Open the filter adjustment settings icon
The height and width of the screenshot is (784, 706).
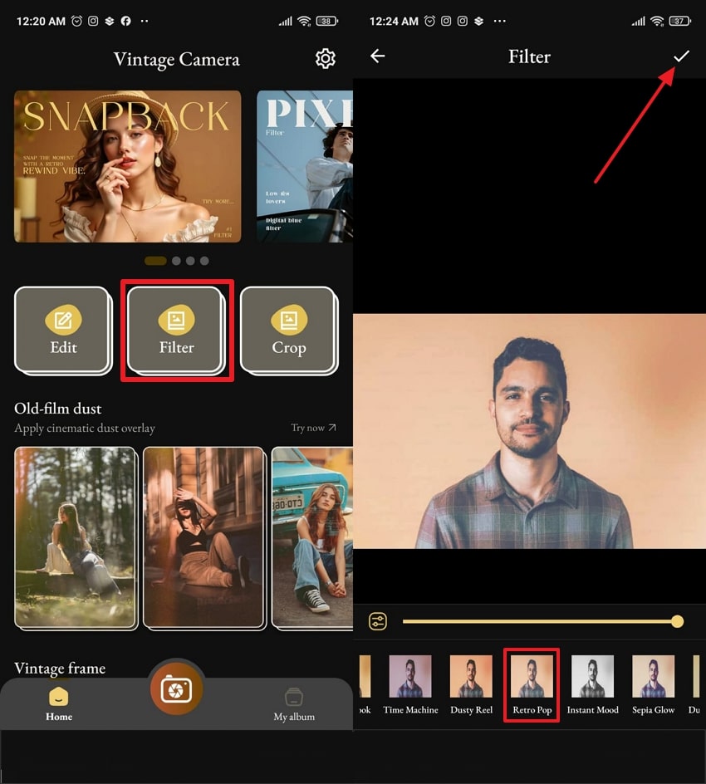point(377,621)
